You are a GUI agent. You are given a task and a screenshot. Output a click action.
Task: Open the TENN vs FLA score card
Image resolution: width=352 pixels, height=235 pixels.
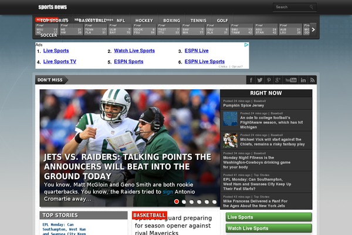[x=96, y=29]
